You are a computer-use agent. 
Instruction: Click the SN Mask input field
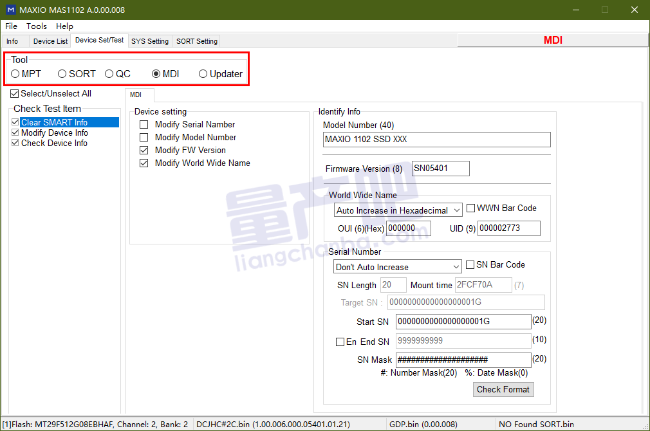(x=463, y=360)
